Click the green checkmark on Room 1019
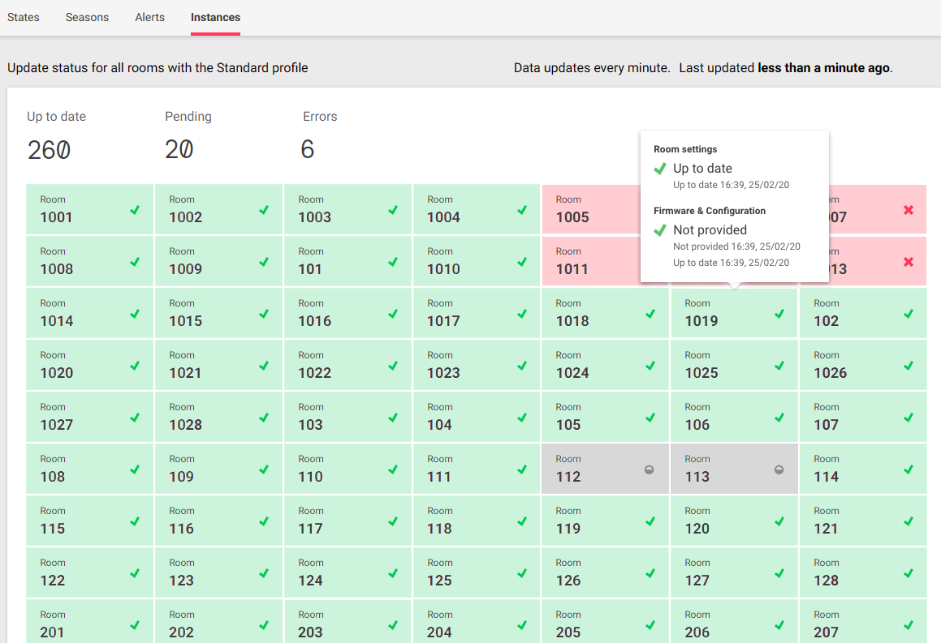Viewport: 941px width, 643px height. 779,313
